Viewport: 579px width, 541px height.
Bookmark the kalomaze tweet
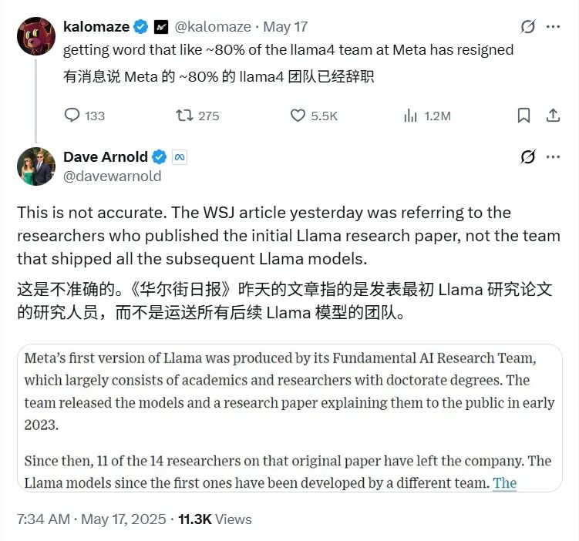(523, 116)
